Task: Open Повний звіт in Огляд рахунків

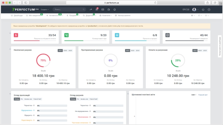Action: click(94, 99)
